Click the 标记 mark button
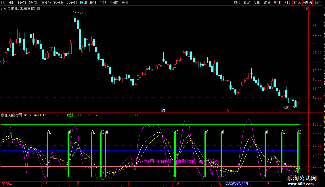The image size is (325, 187). tap(297, 3)
